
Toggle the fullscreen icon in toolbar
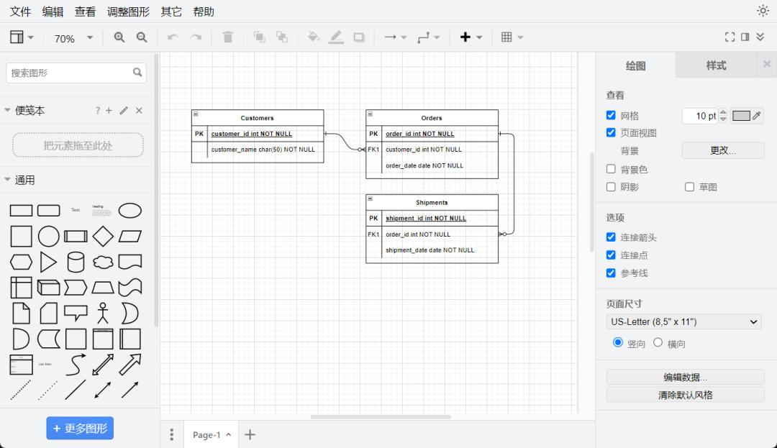point(730,37)
